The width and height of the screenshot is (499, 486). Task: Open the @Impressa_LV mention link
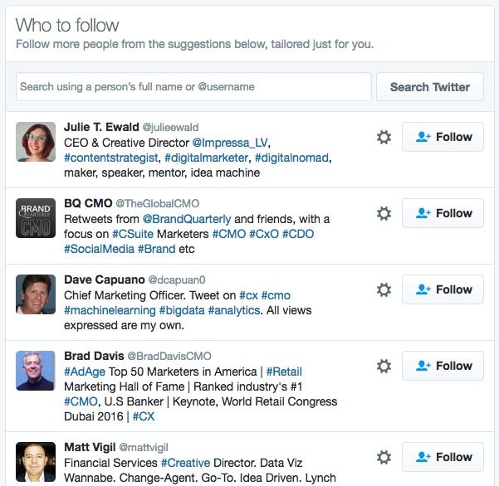pyautogui.click(x=230, y=143)
